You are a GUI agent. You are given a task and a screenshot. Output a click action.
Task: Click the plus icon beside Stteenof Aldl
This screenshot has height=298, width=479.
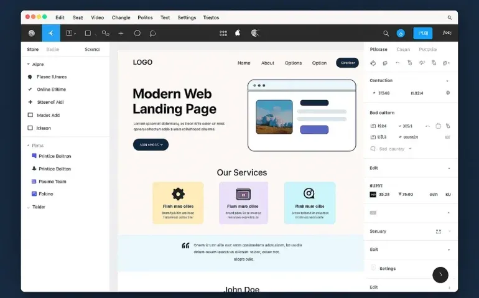click(x=30, y=102)
